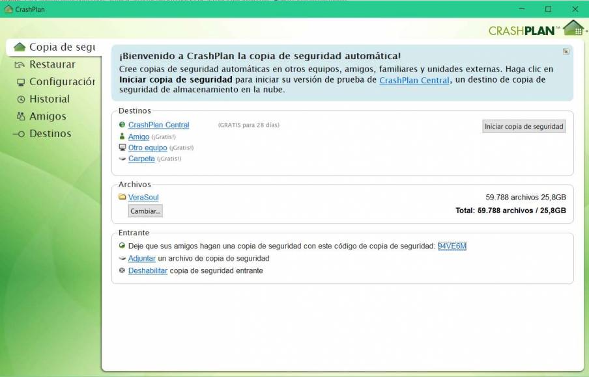Click the Cambiar button under Archivos
This screenshot has width=589, height=377.
145,211
